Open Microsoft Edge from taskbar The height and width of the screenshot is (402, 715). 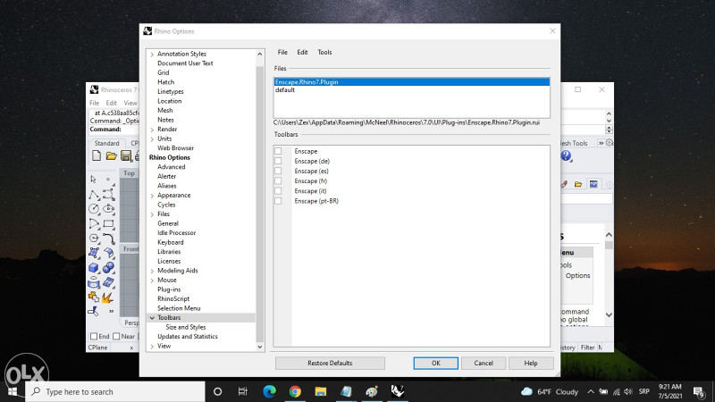coord(270,391)
